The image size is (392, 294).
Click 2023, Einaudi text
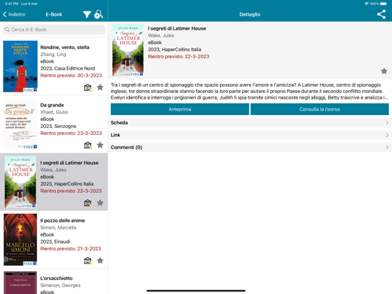coord(55,241)
